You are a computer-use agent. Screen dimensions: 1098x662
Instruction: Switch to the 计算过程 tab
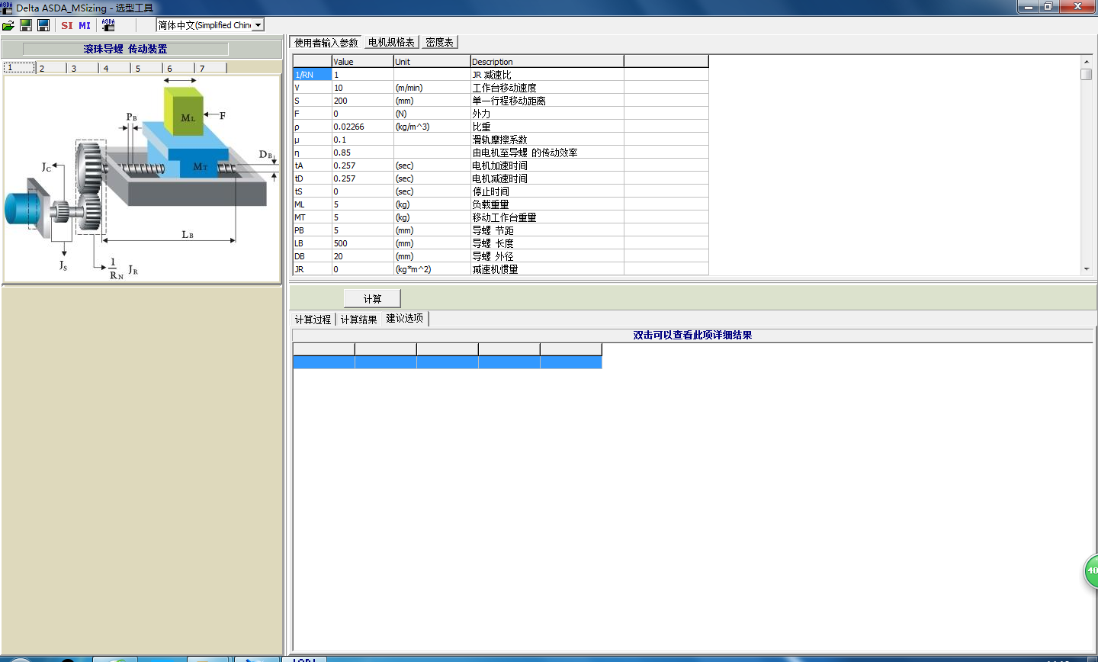pyautogui.click(x=313, y=320)
